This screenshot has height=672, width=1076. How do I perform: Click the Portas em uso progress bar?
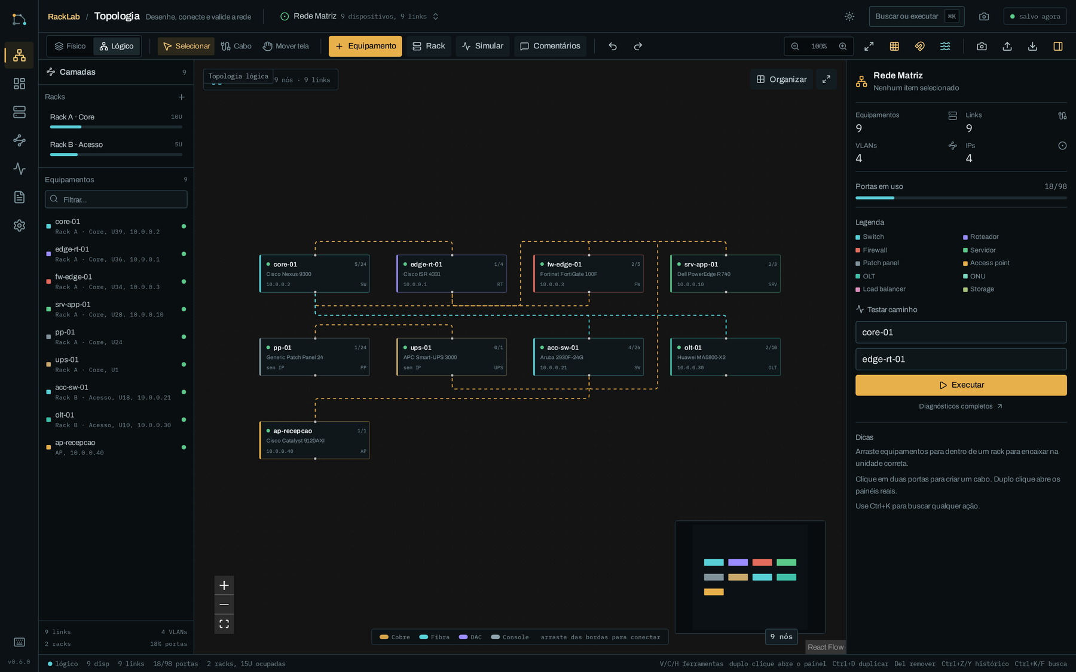click(961, 198)
